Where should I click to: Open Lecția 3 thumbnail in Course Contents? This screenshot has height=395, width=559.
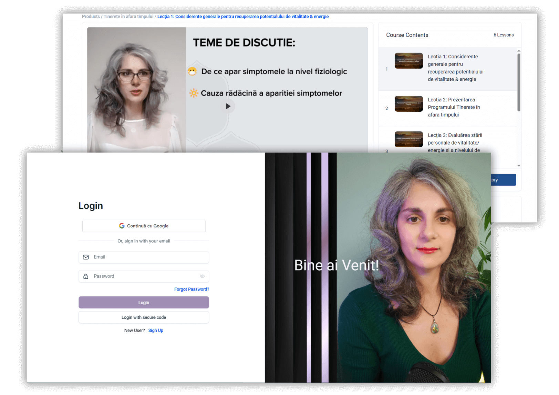408,139
